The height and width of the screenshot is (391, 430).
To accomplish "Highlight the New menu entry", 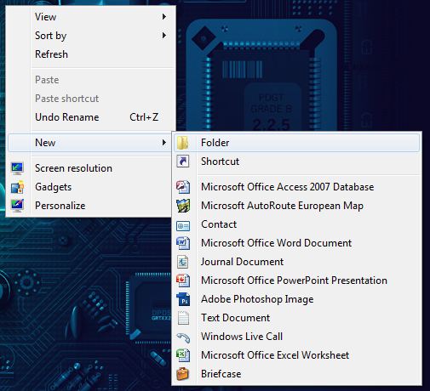I will (x=90, y=143).
